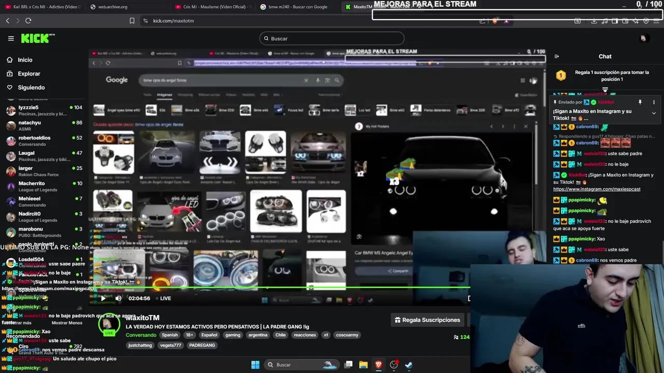Click Regala Suscripciones button
Screen dimensions: 664x373
[427, 320]
